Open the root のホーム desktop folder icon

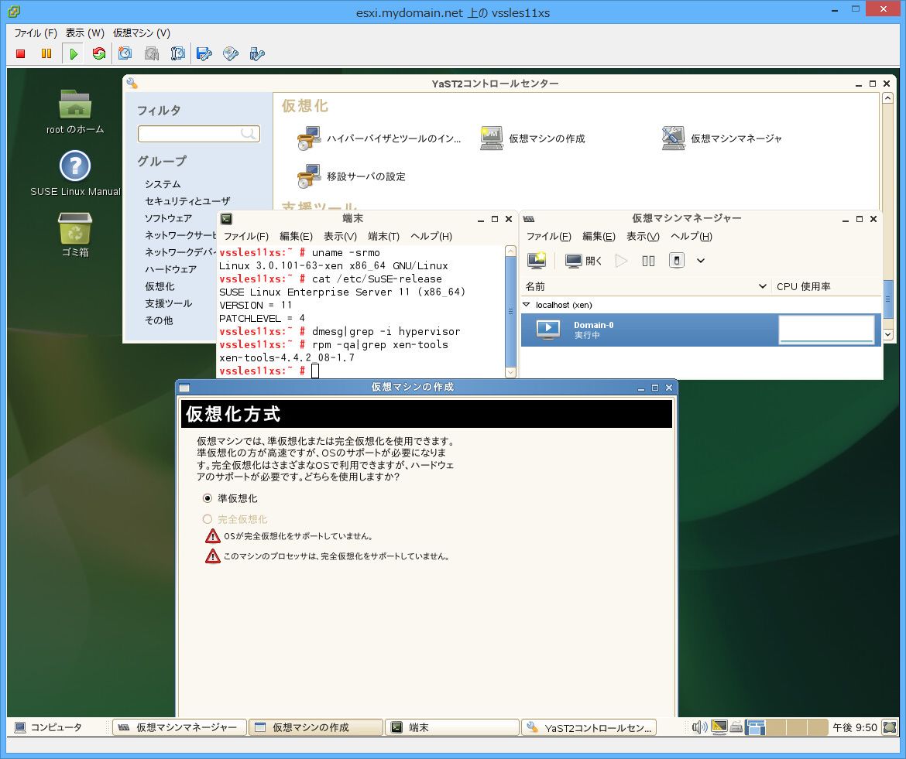pos(75,104)
